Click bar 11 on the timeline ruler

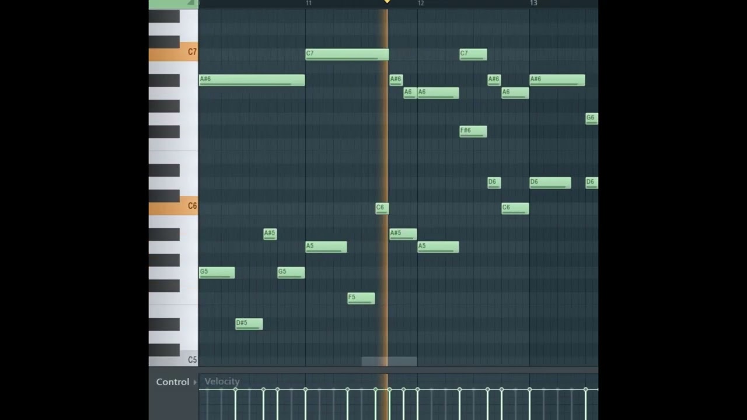[x=309, y=3]
